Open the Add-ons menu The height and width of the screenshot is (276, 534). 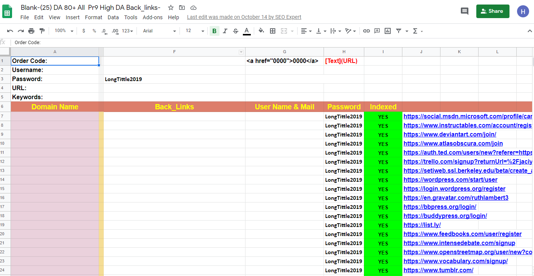(152, 17)
